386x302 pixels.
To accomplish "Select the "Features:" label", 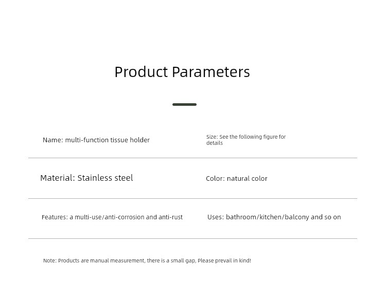I will (x=55, y=217).
